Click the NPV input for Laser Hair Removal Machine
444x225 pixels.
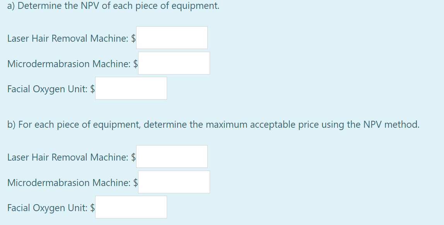(172, 37)
